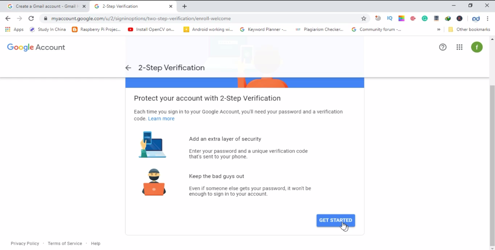Open the Chrome three-dot menu
This screenshot has width=495, height=250.
click(488, 18)
